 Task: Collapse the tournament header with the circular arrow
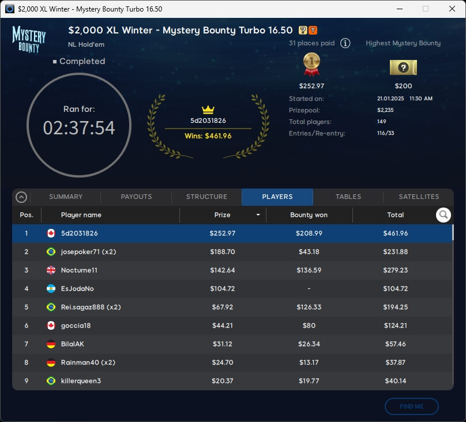pyautogui.click(x=21, y=197)
